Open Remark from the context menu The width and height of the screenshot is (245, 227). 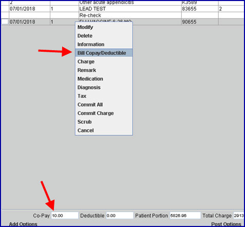(104, 70)
